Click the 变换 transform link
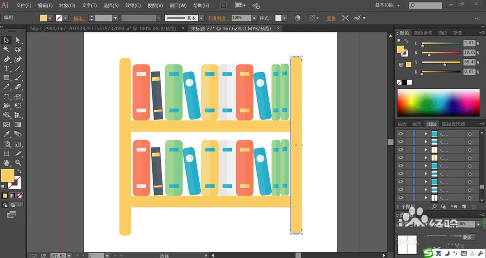Viewport: 486px width, 258px height. [x=331, y=18]
